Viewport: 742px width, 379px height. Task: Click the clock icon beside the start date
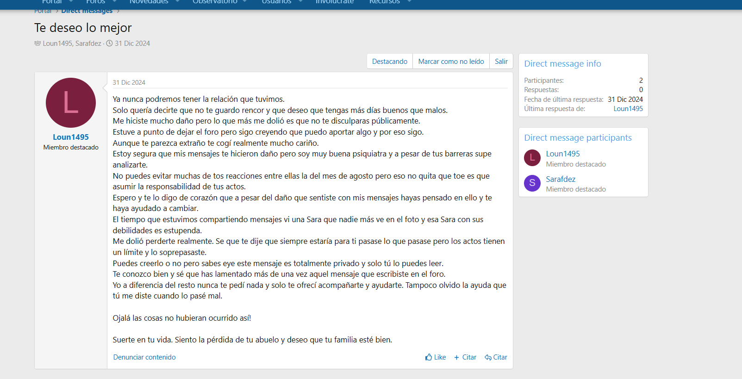pyautogui.click(x=109, y=43)
